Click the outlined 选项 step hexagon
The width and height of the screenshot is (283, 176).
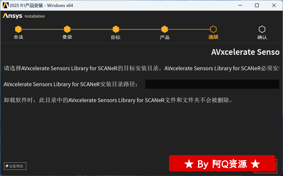point(213,29)
